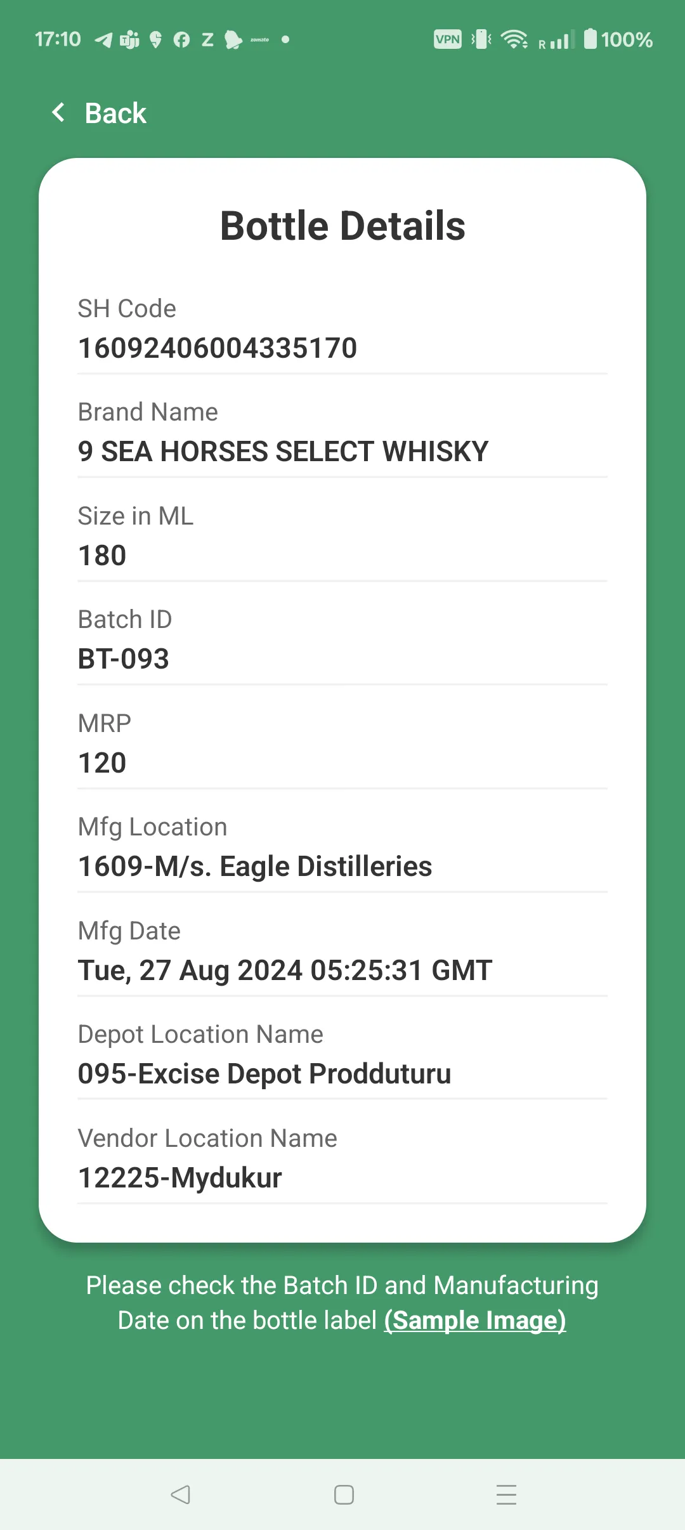Screen dimensions: 685x1530
Task: Open the Sample Image link
Action: [x=475, y=1321]
